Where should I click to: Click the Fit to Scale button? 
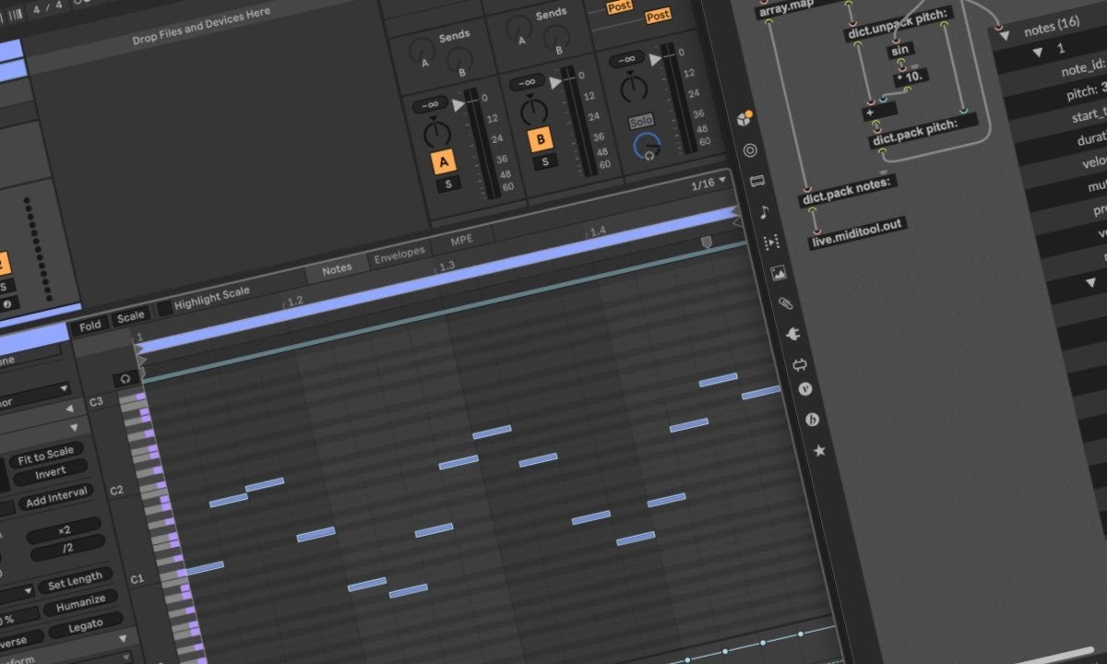coord(45,456)
